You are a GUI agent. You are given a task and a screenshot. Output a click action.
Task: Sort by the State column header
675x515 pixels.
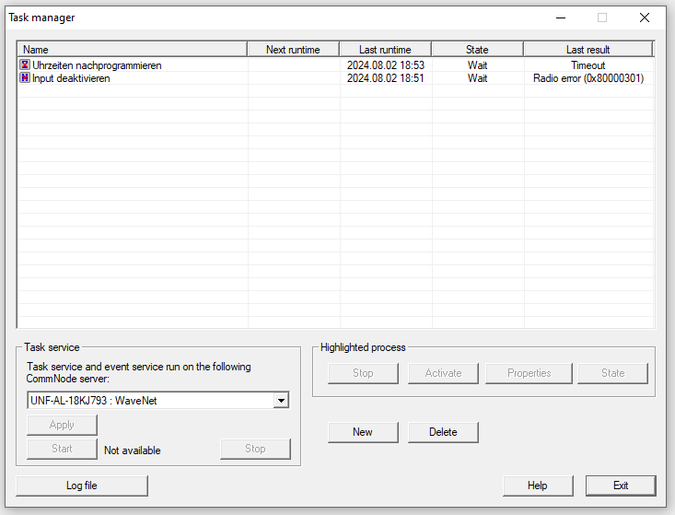[477, 50]
